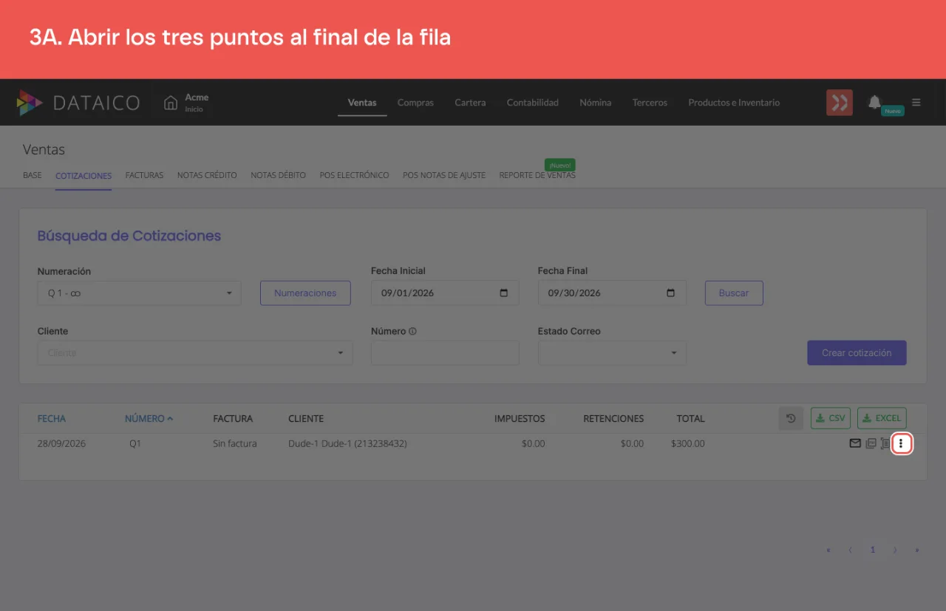Viewport: 946px width, 611px height.
Task: Click the duplicate icon on row Q1
Action: pyautogui.click(x=871, y=444)
